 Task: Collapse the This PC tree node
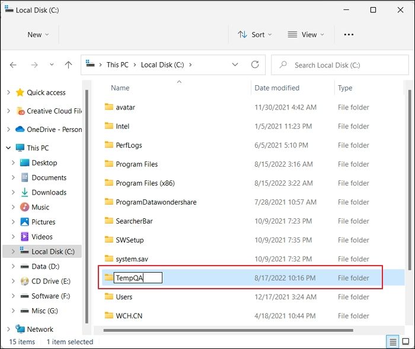point(8,148)
